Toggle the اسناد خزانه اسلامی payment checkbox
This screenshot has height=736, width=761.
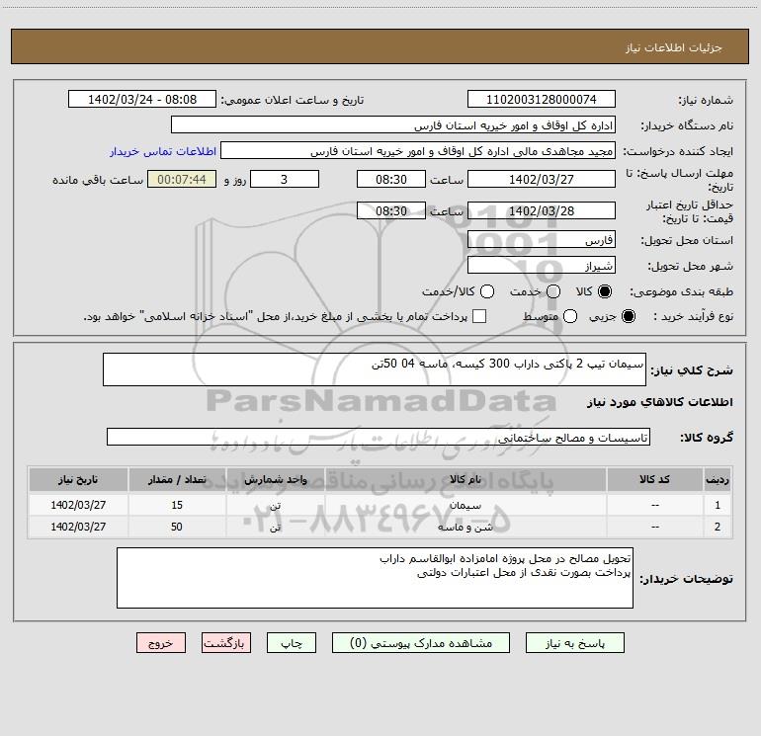click(479, 316)
